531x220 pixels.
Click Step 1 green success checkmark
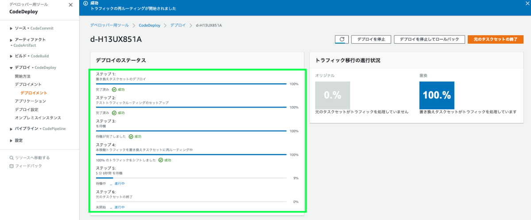click(114, 89)
